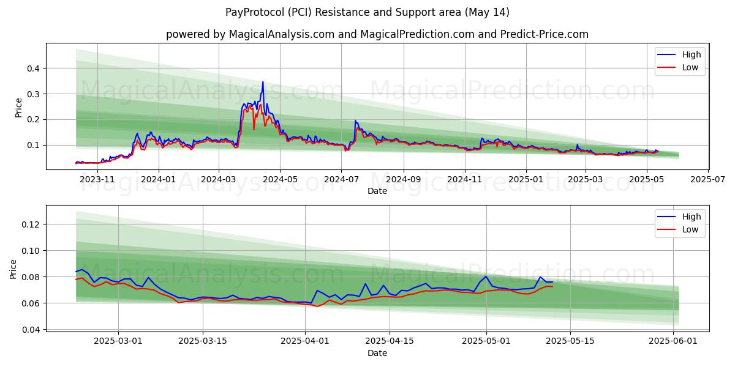This screenshot has width=735, height=367.
Task: Click the '2025-05-15' tick label in bottom chart
Action: (x=570, y=341)
